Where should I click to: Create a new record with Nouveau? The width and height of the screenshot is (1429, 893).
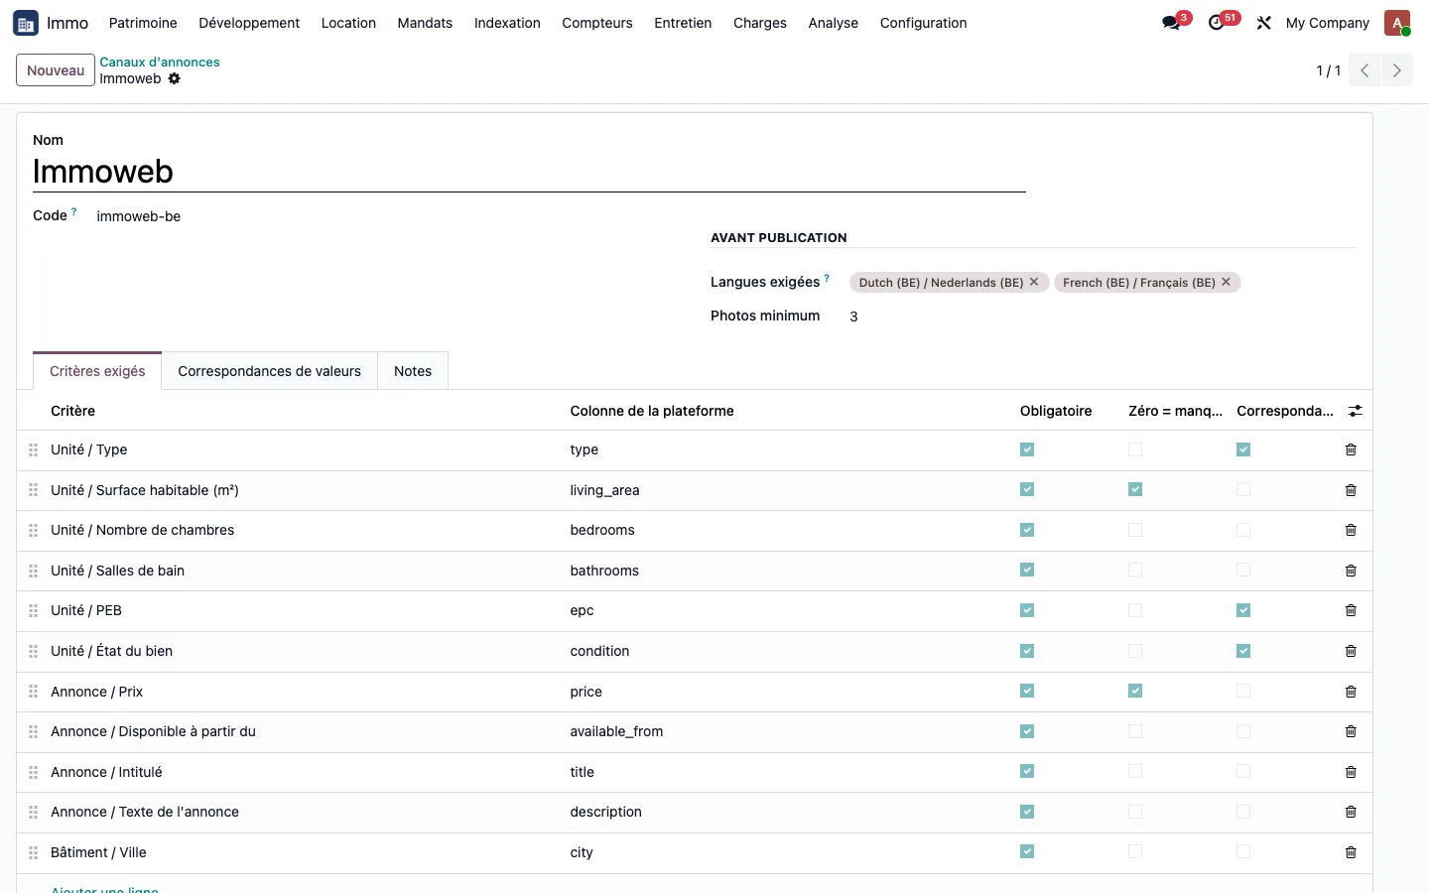(x=56, y=70)
